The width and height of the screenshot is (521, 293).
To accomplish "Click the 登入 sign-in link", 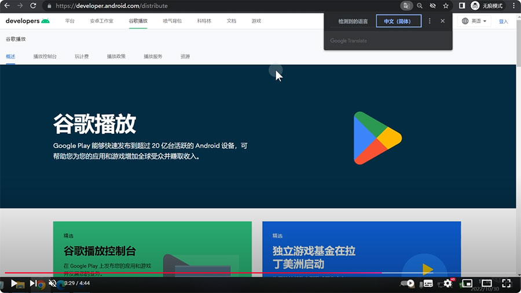I will (504, 21).
